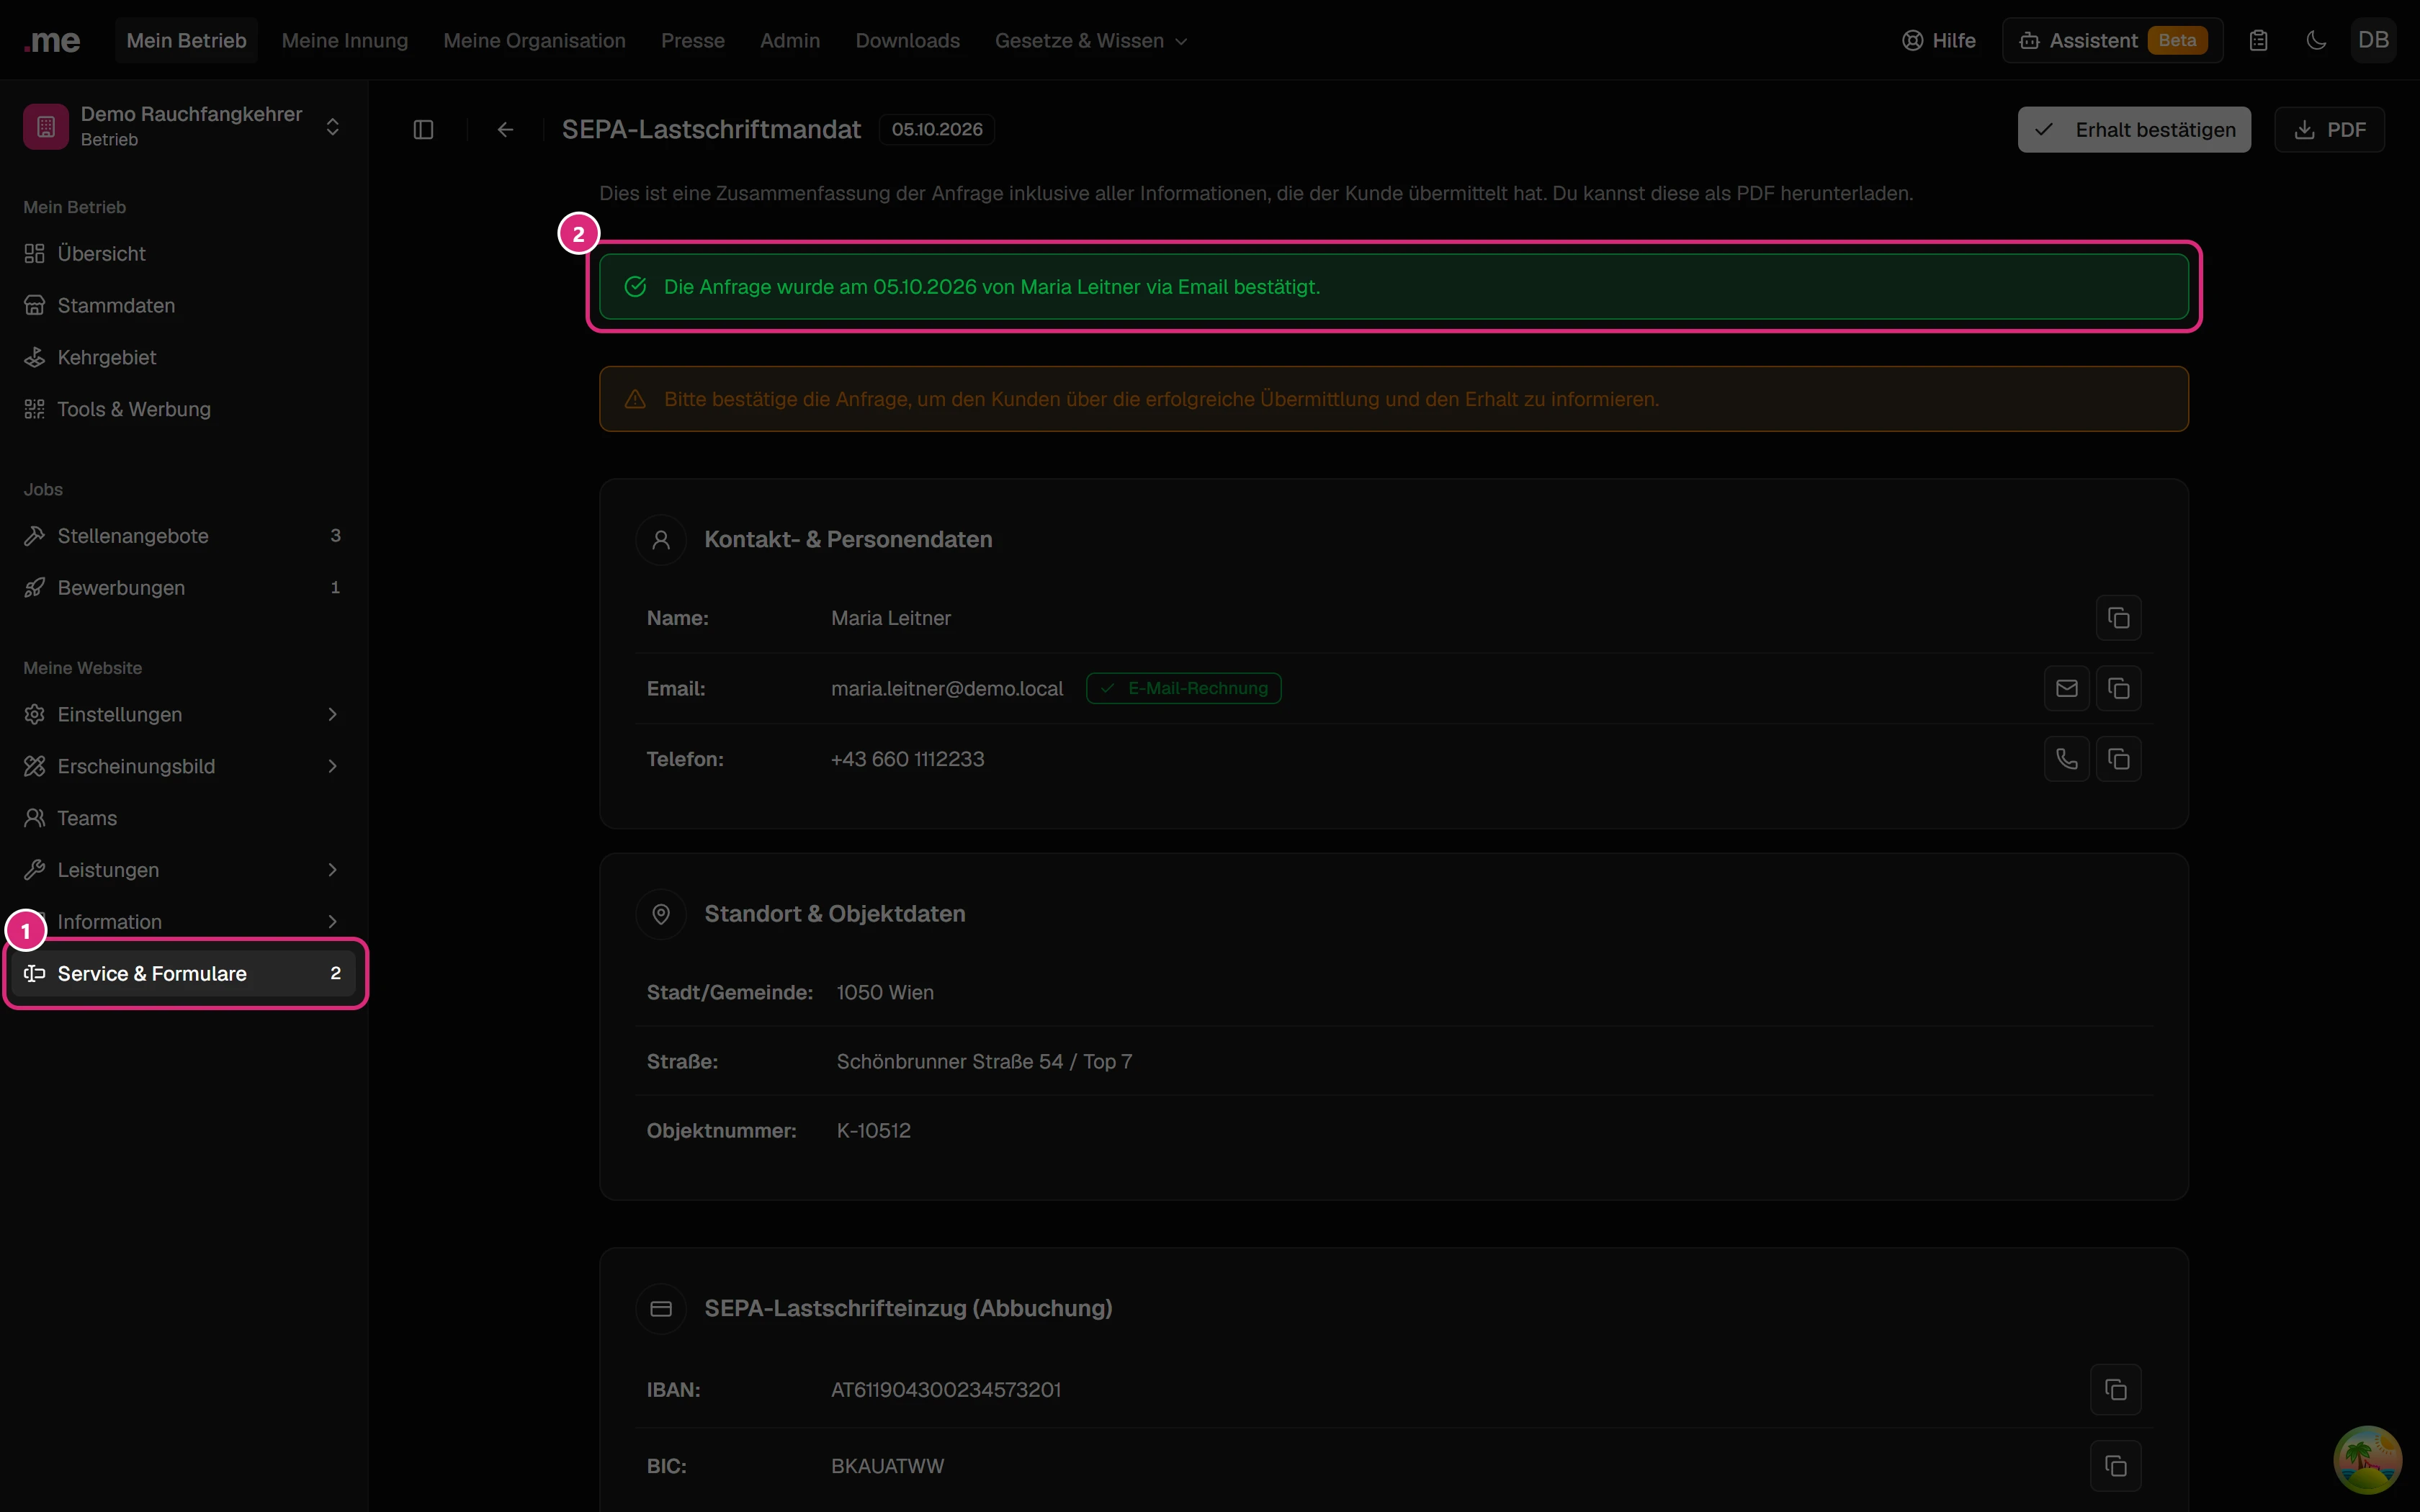Expand the Leistungen sidebar item
Screen dimensions: 2420x1512
point(184,870)
